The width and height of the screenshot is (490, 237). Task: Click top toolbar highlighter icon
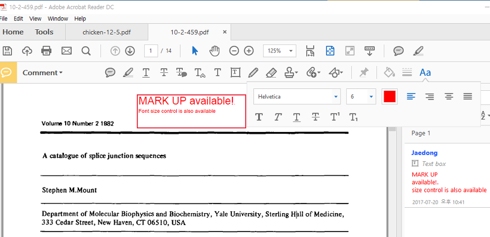(418, 51)
